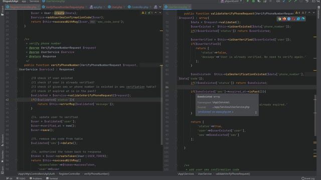Go to previous highlighted error in right editor
Screen dimensions: 321x180
point(309,12)
